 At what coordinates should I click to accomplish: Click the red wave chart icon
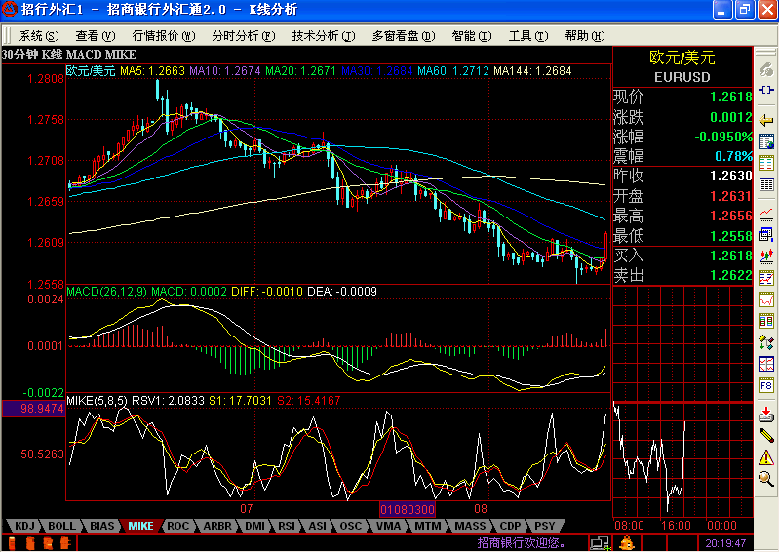pos(766,299)
